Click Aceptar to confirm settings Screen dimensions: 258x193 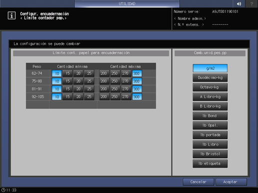point(231,182)
